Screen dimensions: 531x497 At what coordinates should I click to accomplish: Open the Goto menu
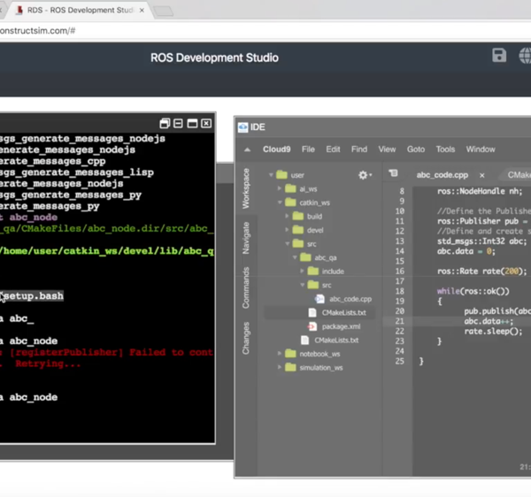click(x=416, y=149)
